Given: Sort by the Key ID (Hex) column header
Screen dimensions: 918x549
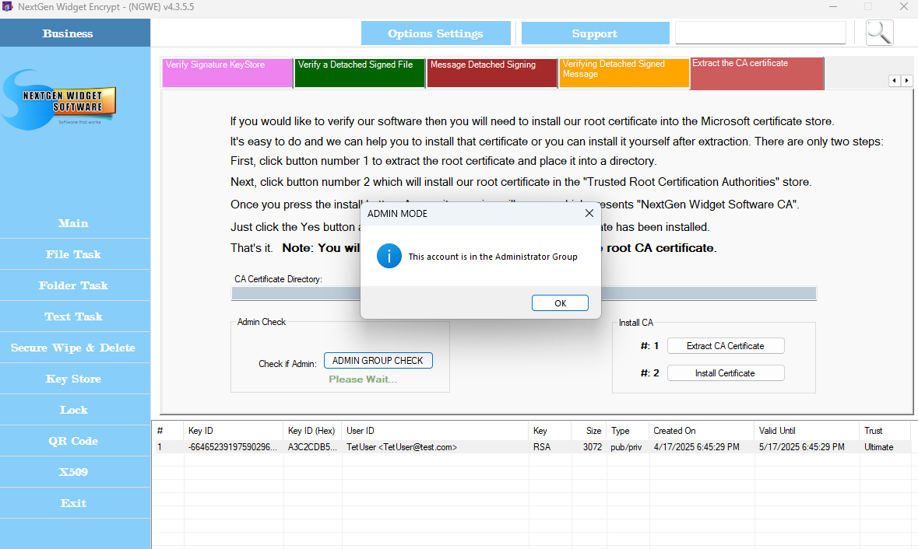Looking at the screenshot, I should coord(312,431).
